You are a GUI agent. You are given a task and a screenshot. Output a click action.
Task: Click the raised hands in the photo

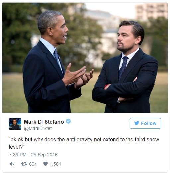pyautogui.click(x=79, y=76)
